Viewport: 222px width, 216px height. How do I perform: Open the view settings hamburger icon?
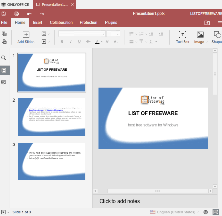(220, 23)
